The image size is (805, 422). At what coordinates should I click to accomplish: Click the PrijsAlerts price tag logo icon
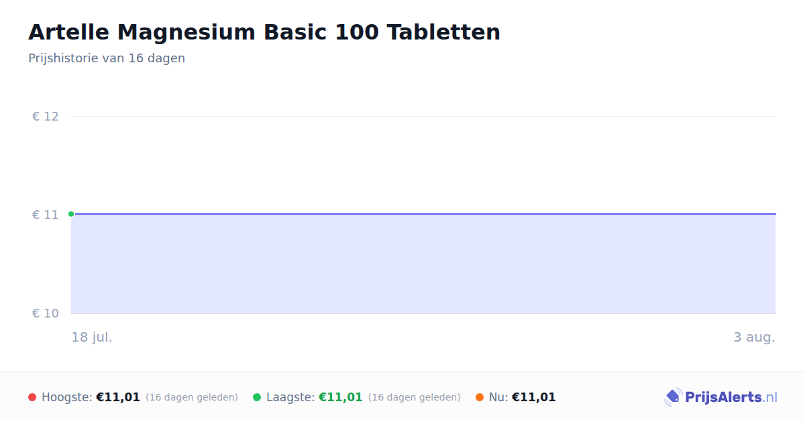point(673,397)
